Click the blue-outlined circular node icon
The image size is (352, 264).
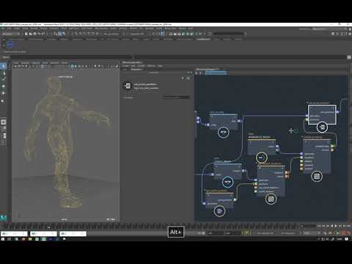[x=227, y=182]
